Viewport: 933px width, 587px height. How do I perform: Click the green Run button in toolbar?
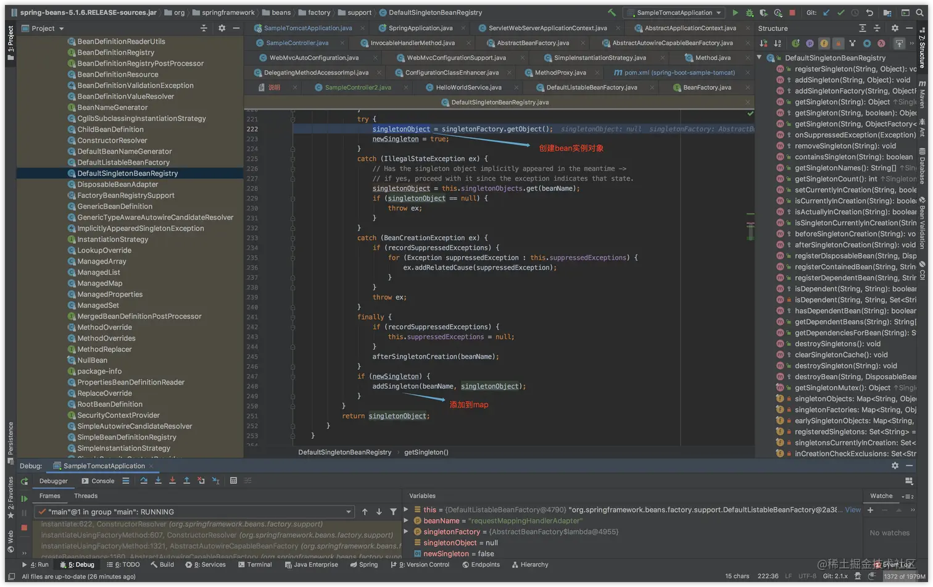tap(735, 12)
